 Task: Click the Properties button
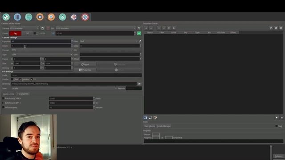point(85,70)
